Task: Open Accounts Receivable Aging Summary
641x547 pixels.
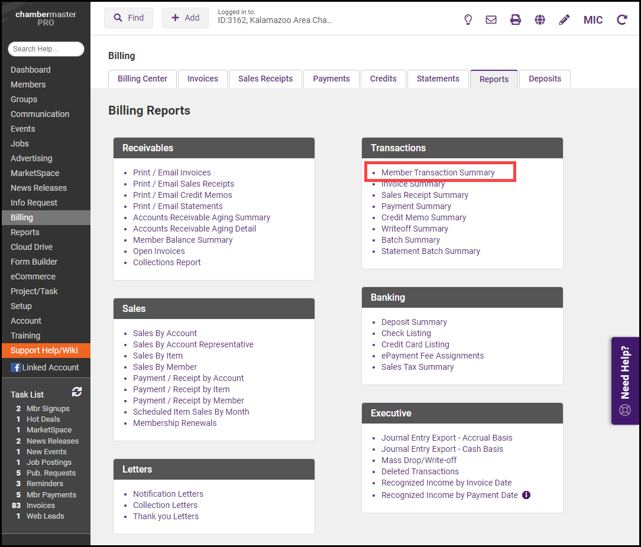Action: [x=201, y=217]
